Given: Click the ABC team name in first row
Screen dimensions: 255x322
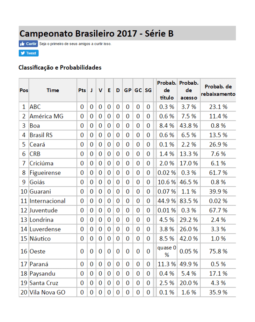Looking at the screenshot, I should pos(35,107).
